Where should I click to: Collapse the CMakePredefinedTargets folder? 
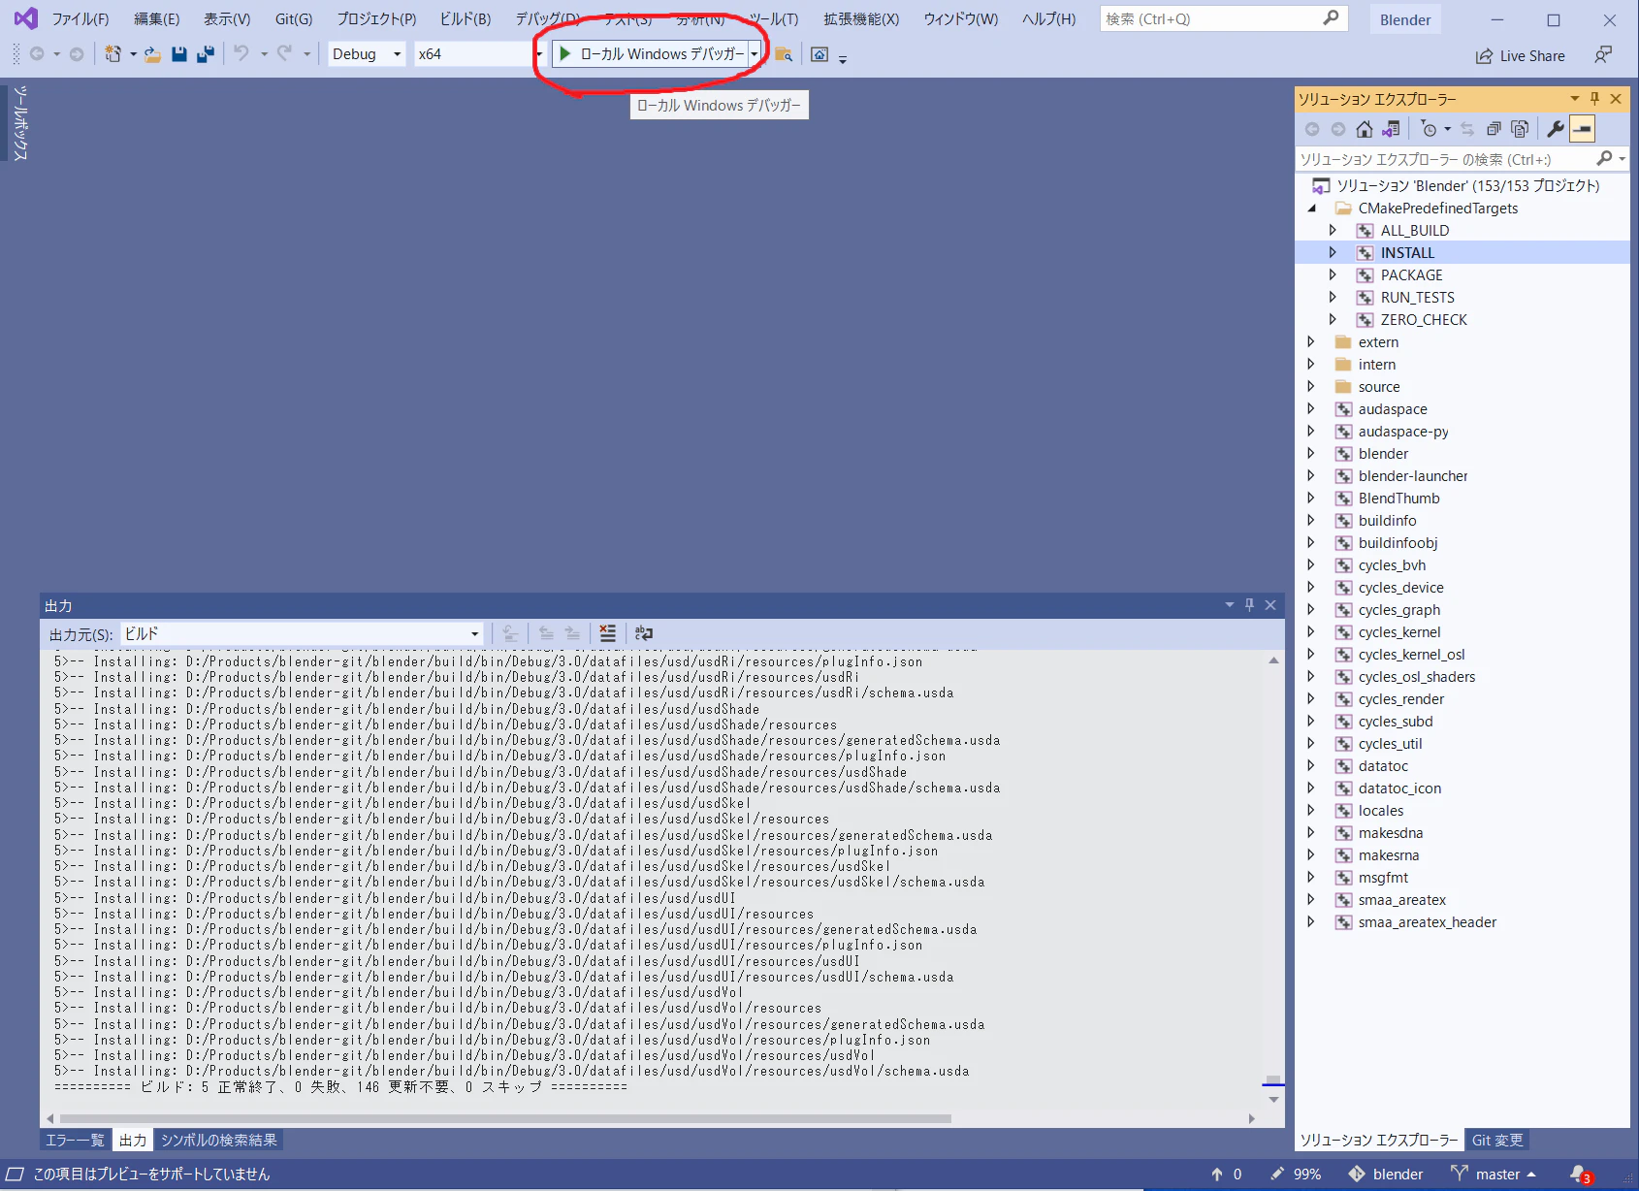tap(1311, 209)
